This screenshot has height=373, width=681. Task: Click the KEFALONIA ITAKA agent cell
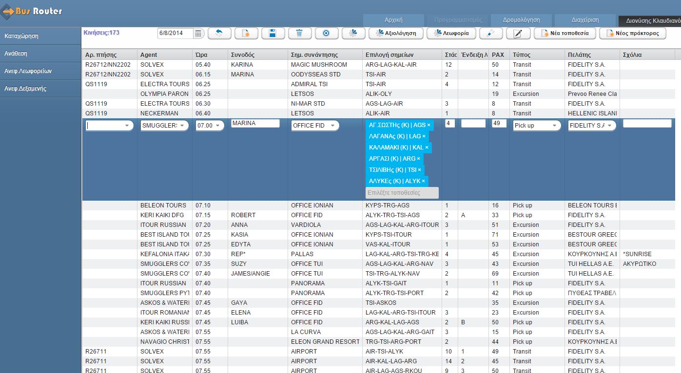(x=165, y=254)
